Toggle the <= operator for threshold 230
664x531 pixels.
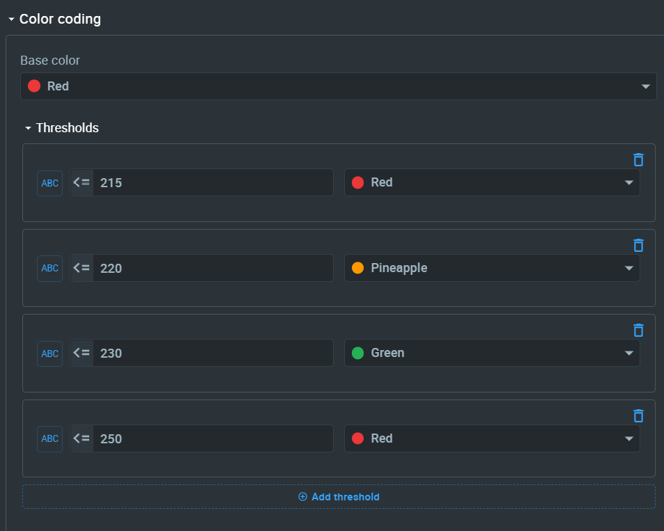(82, 353)
